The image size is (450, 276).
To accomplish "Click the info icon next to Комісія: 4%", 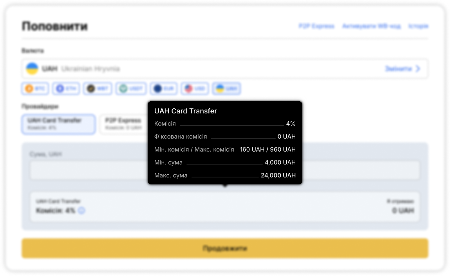I will tap(82, 210).
